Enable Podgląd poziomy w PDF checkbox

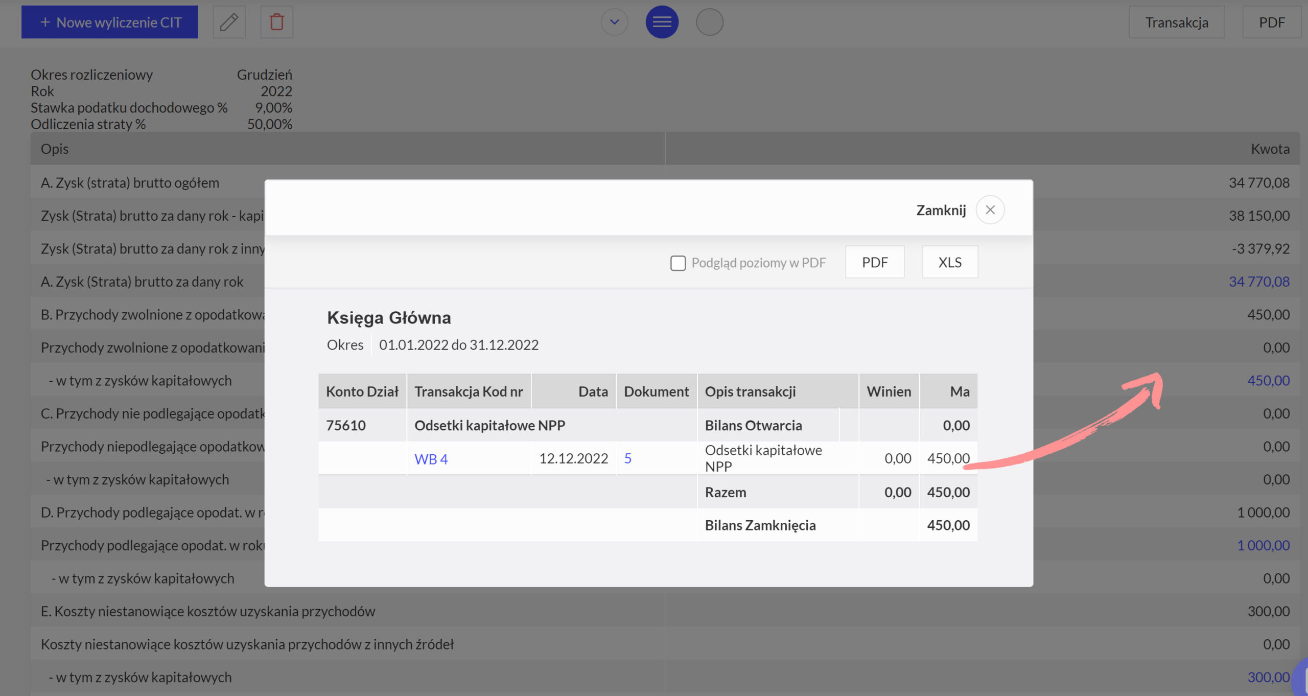point(678,263)
